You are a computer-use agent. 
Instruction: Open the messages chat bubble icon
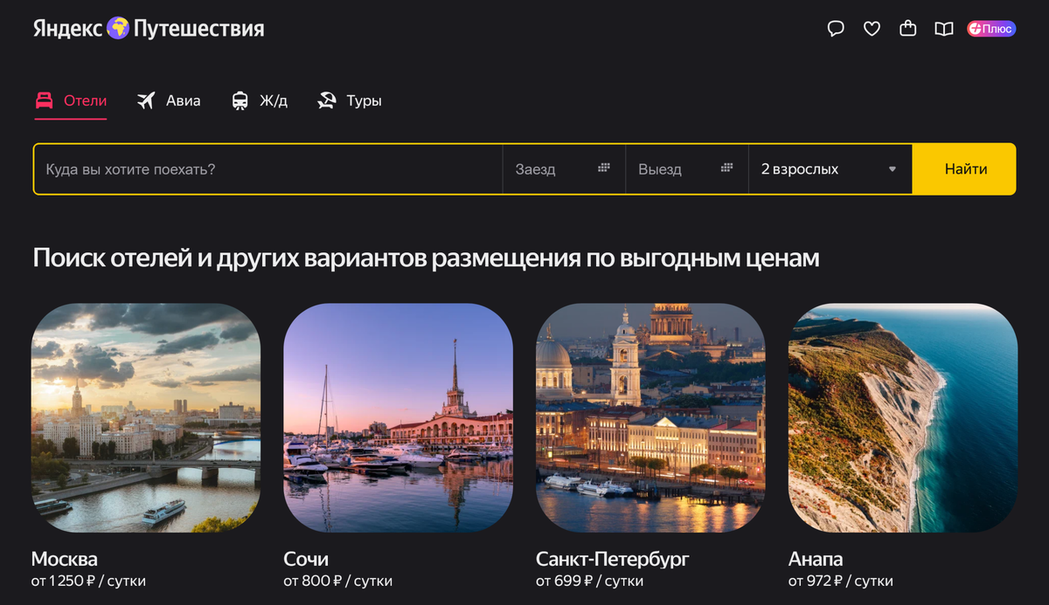coord(836,29)
